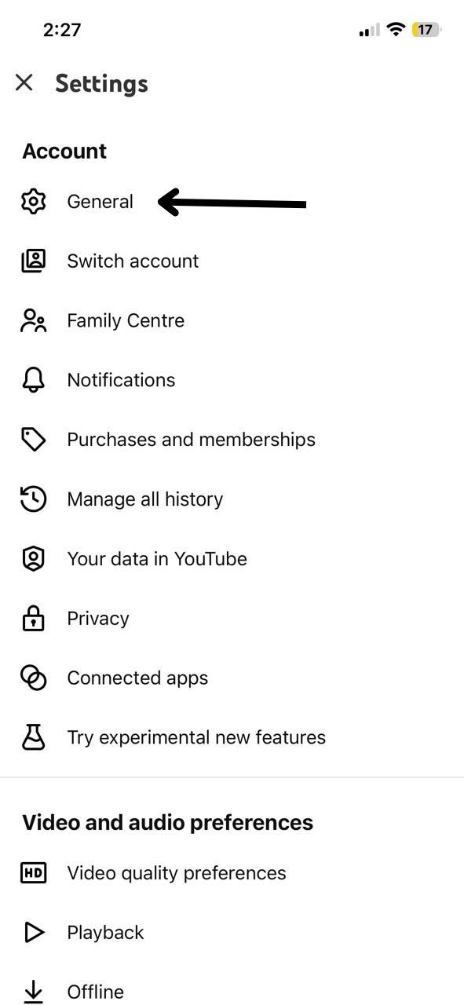Image resolution: width=464 pixels, height=1005 pixels.
Task: Tap the Purchases and memberships tag icon
Action: pos(33,440)
